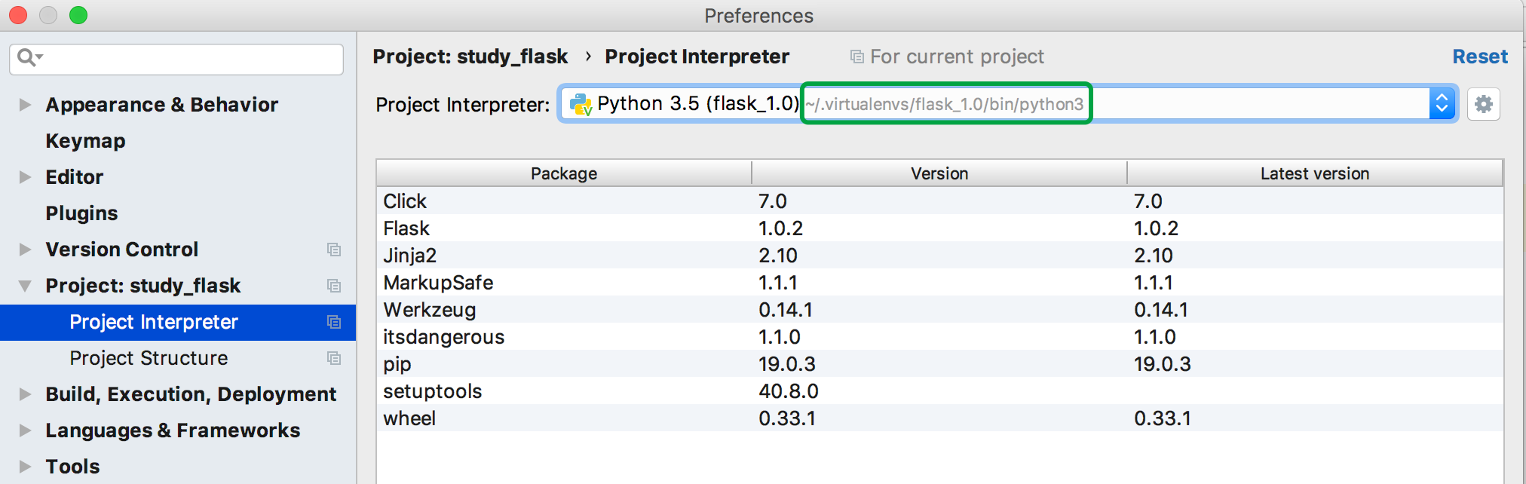Click the search magnifier icon
The width and height of the screenshot is (1526, 484).
26,57
